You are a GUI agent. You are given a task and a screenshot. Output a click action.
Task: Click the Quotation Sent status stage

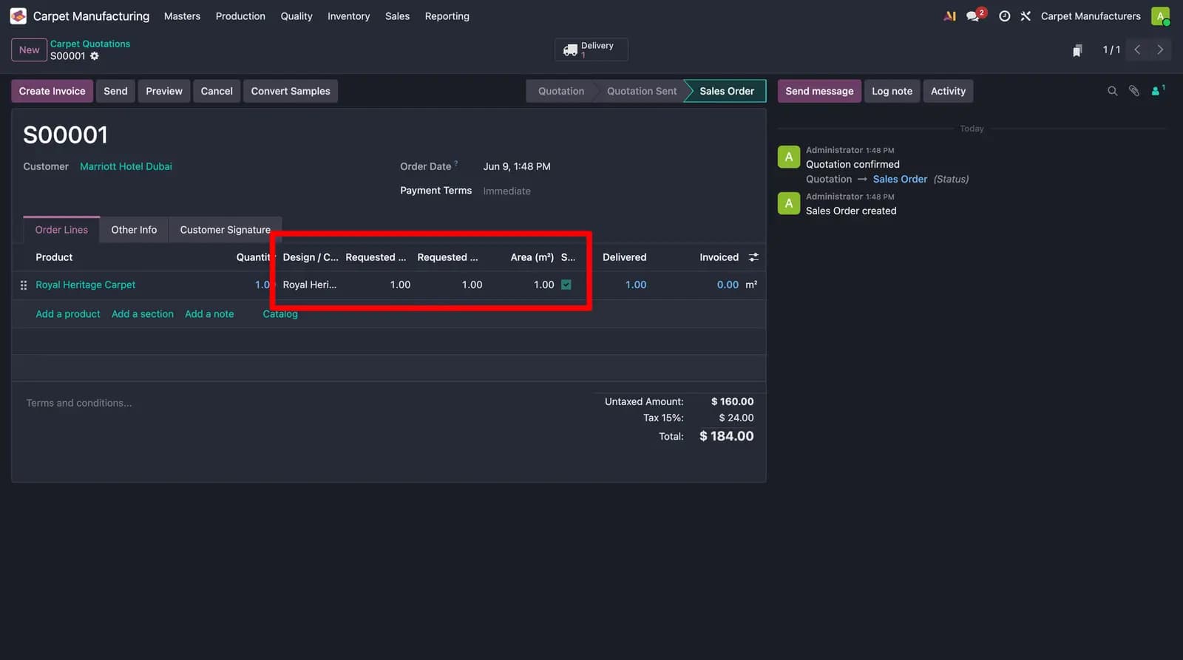point(642,91)
